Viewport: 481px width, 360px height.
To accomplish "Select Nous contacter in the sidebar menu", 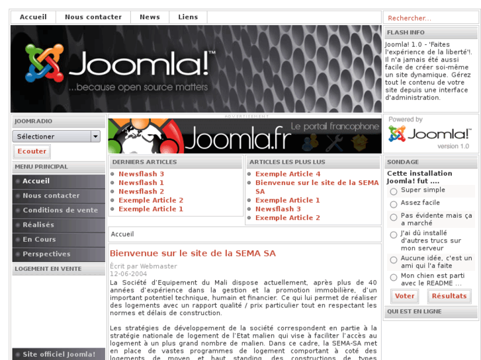I will pyautogui.click(x=59, y=196).
